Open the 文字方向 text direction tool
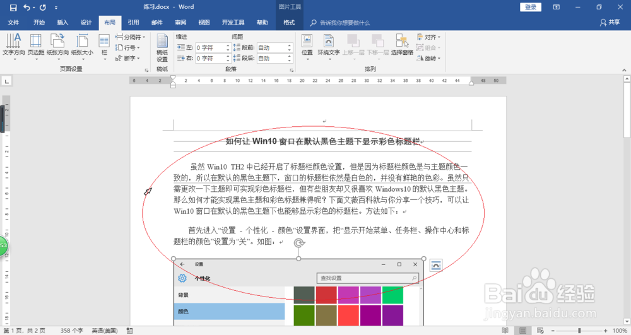This screenshot has width=631, height=335. 14,47
